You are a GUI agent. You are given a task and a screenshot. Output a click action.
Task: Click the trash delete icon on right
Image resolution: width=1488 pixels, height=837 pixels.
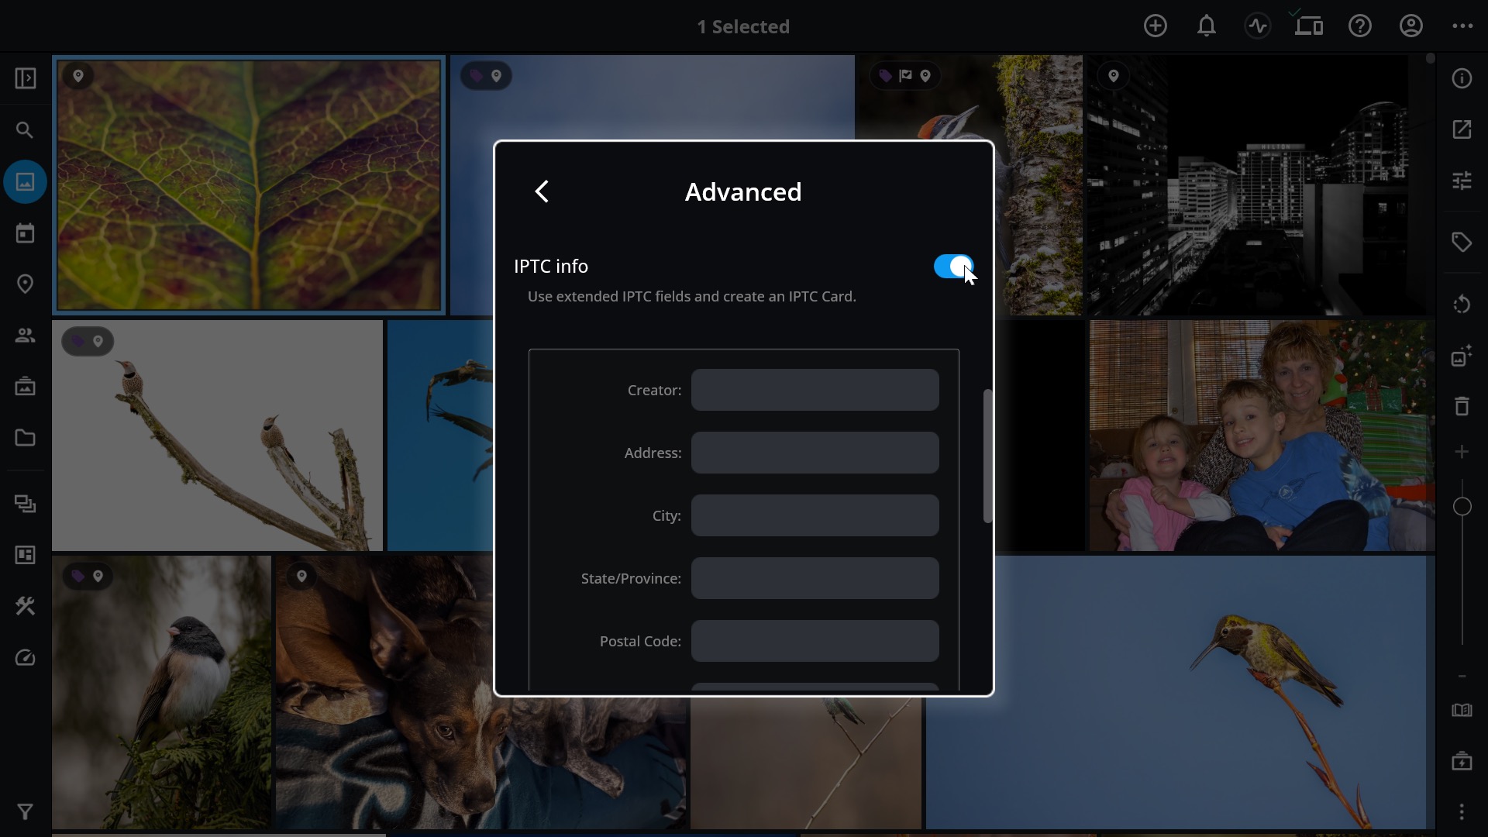[x=1462, y=406]
